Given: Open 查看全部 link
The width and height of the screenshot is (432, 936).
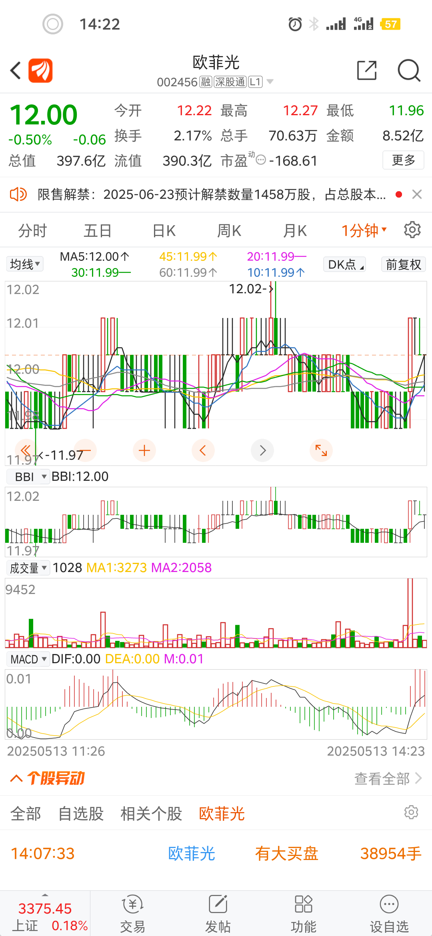Looking at the screenshot, I should pyautogui.click(x=388, y=778).
